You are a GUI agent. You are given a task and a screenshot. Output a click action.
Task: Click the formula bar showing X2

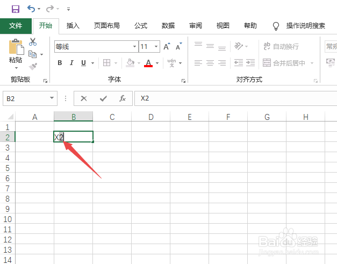235,98
